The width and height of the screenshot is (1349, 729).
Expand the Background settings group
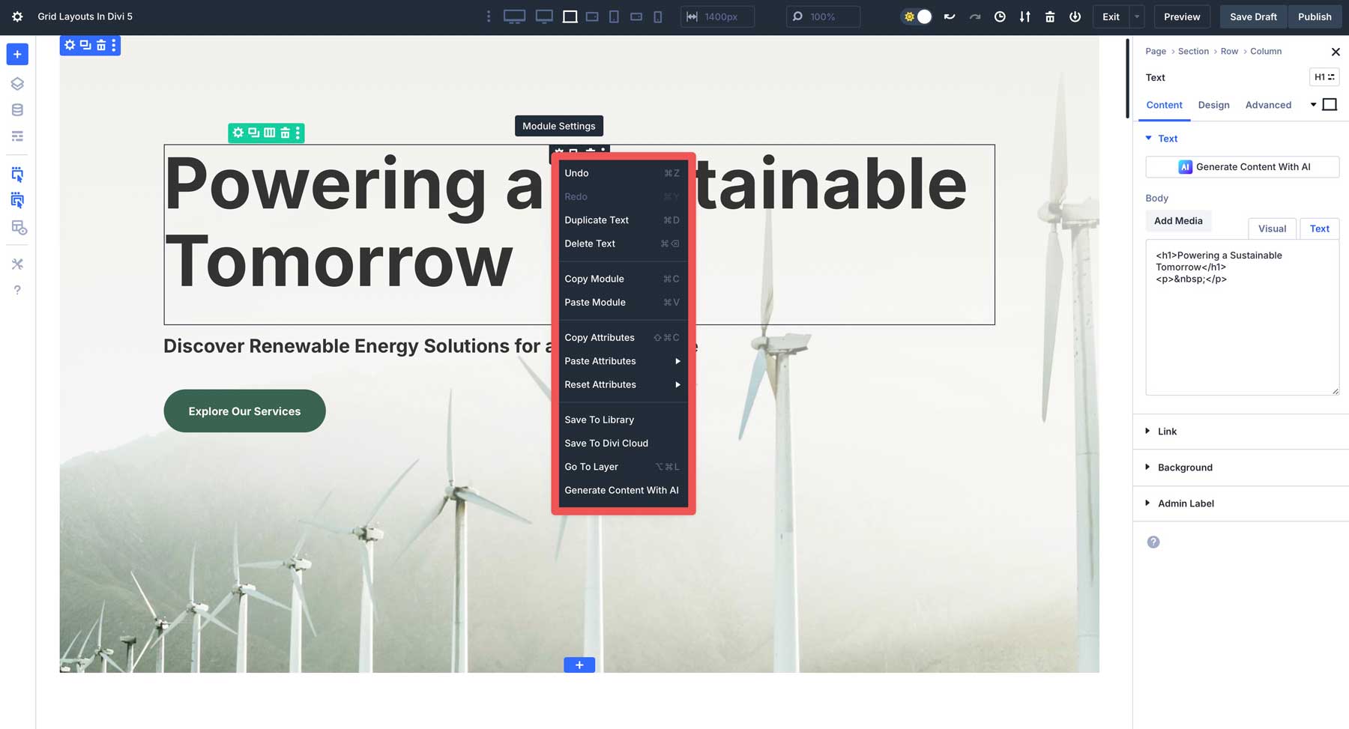(1184, 468)
